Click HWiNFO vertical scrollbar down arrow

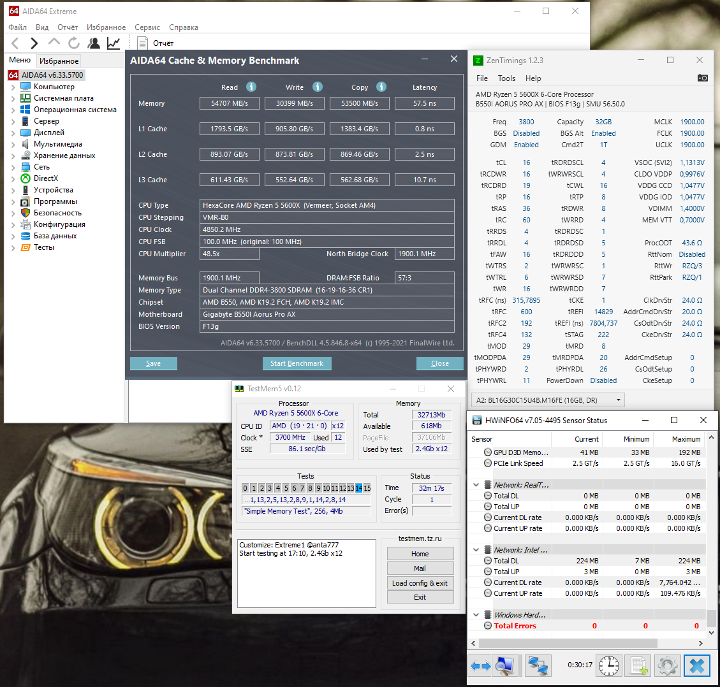coord(711,632)
